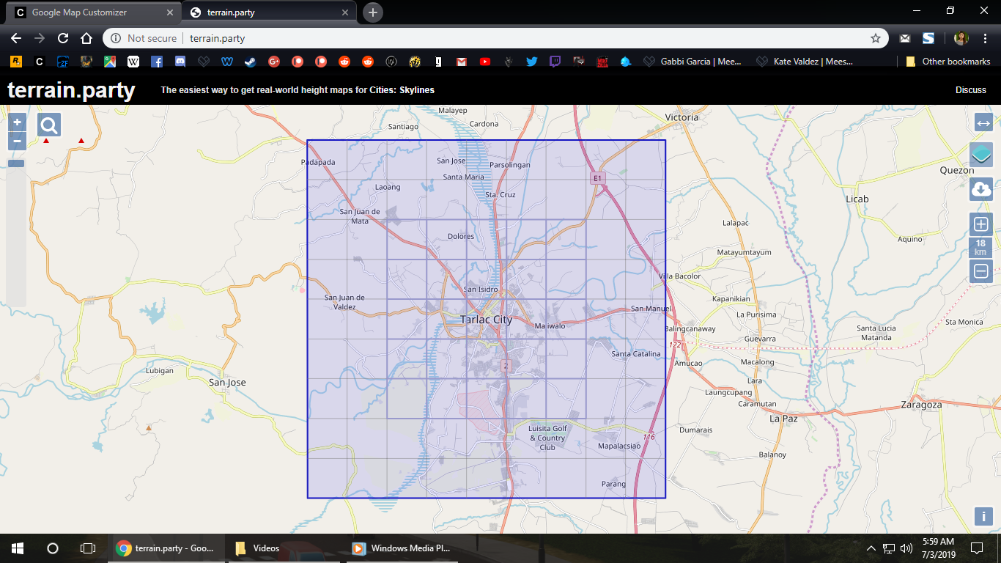1001x563 pixels.
Task: Increase the selection box size with plus
Action: [x=981, y=224]
